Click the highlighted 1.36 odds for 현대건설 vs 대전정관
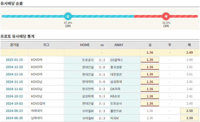 tap(150, 74)
